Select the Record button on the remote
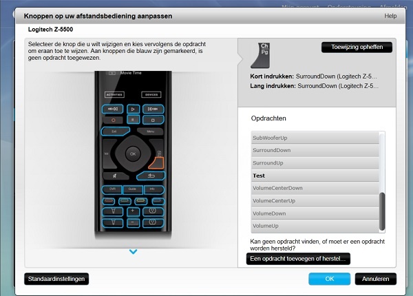The width and height of the screenshot is (413, 296). (113, 120)
